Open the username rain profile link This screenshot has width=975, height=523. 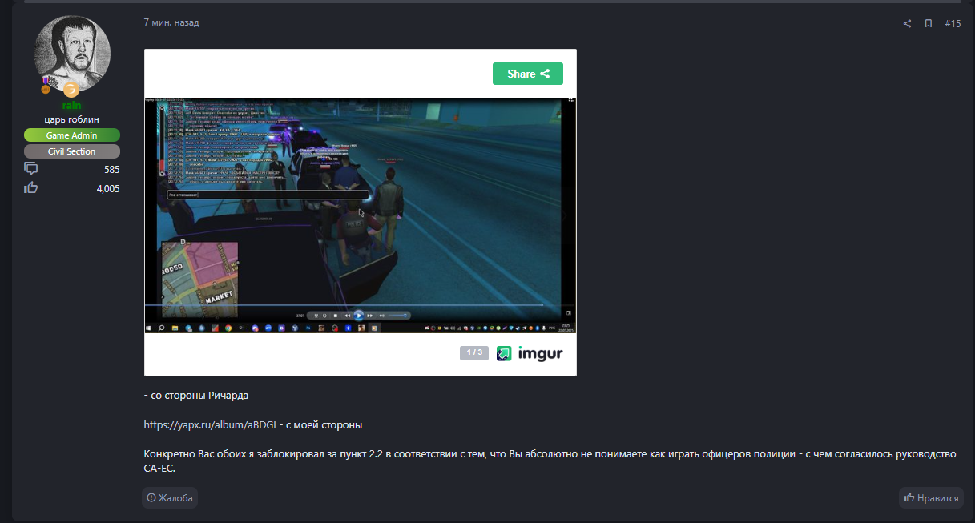72,106
